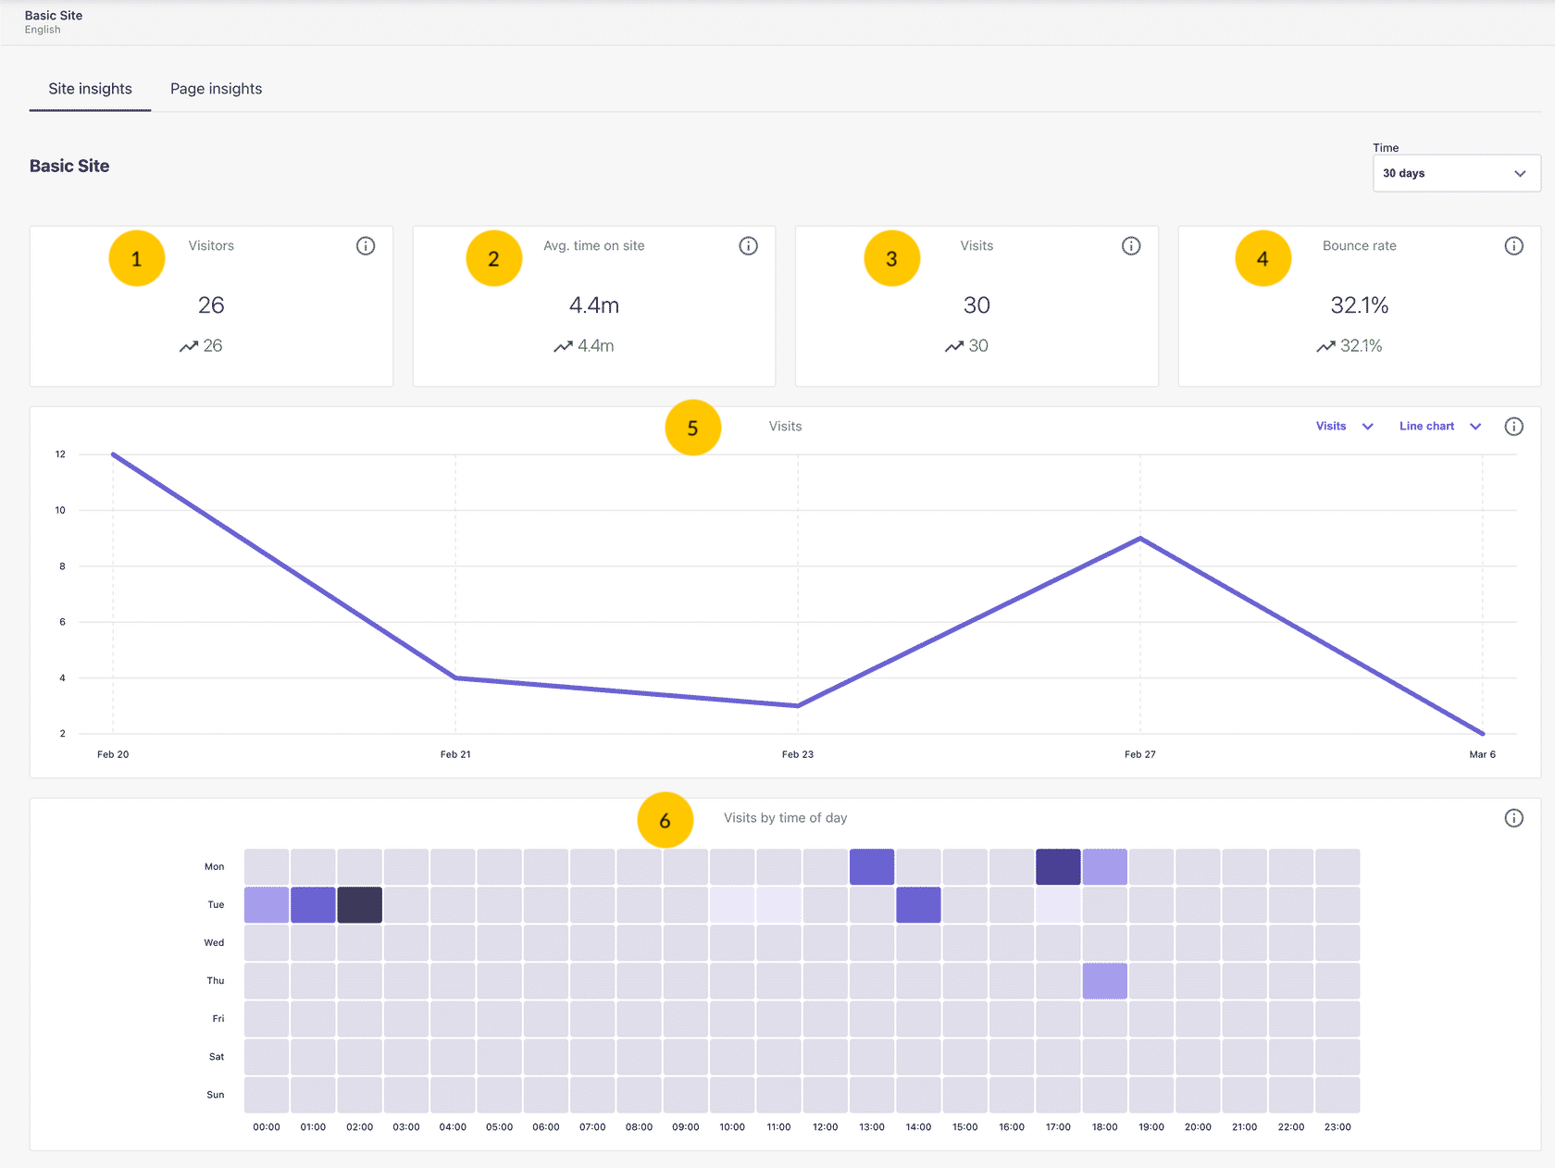
Task: Select the Wednesday 12:00 heatmap cell
Action: (826, 943)
